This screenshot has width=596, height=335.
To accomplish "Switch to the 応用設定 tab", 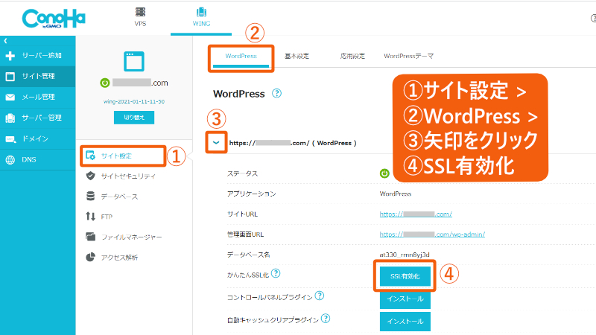I will (352, 57).
